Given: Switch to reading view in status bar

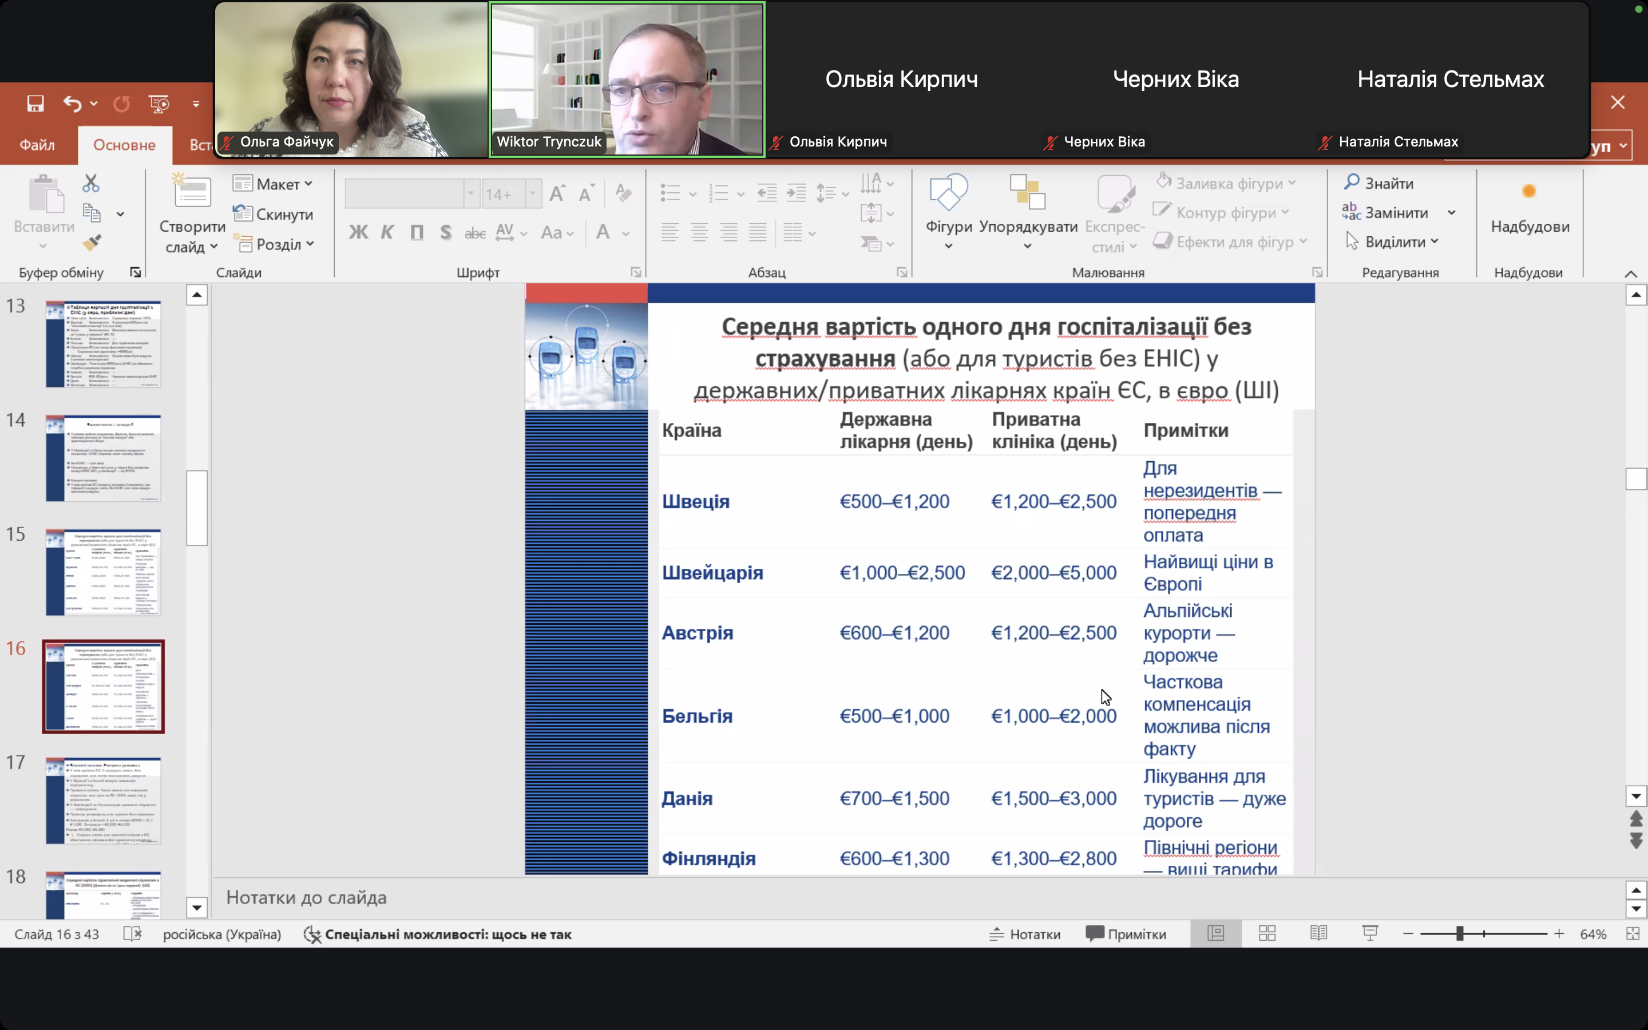Looking at the screenshot, I should (x=1318, y=934).
